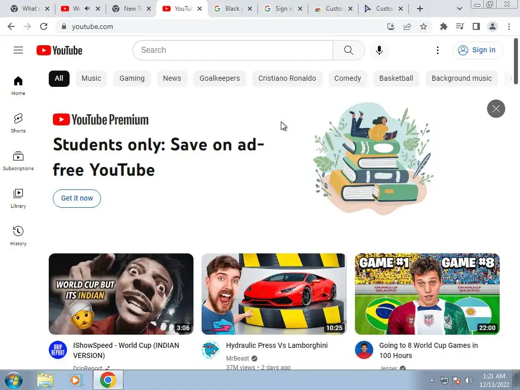Go back in browser

pos(11,26)
